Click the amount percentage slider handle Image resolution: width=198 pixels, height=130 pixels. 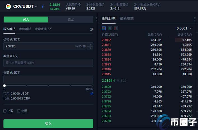(x=4, y=86)
